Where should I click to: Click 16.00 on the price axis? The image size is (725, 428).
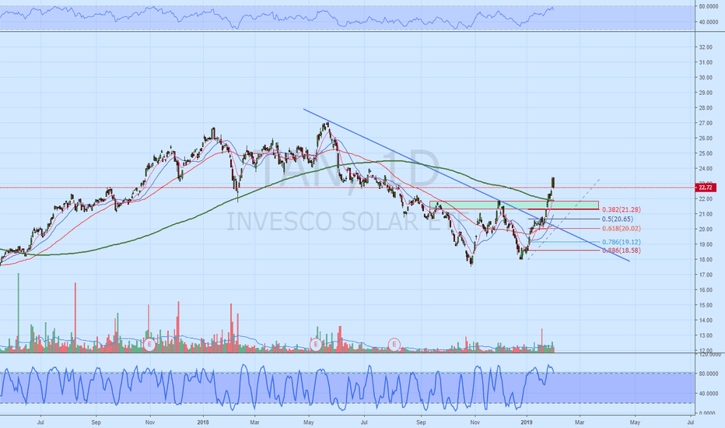(706, 290)
